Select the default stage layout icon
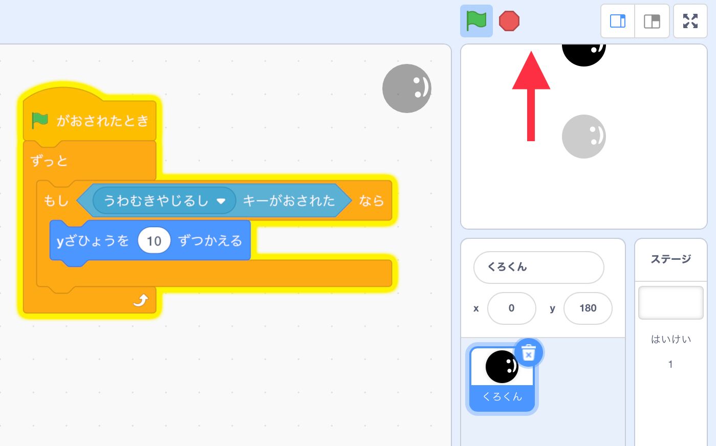 (x=652, y=21)
